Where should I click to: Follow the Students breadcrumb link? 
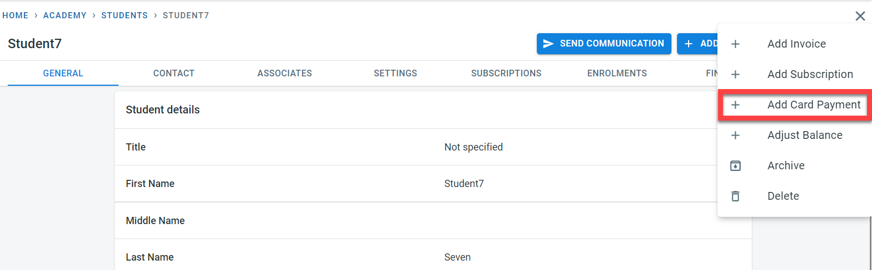[x=124, y=15]
